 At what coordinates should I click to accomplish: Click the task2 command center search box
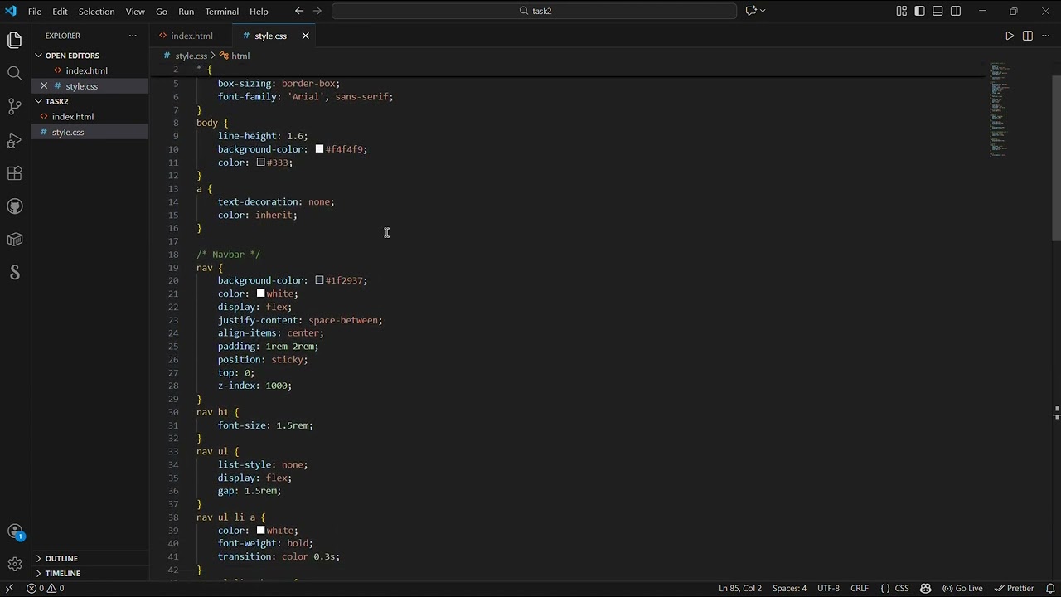point(534,11)
